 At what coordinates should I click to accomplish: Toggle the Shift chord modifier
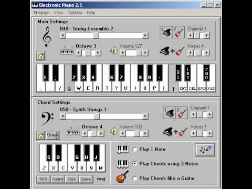tap(44, 179)
